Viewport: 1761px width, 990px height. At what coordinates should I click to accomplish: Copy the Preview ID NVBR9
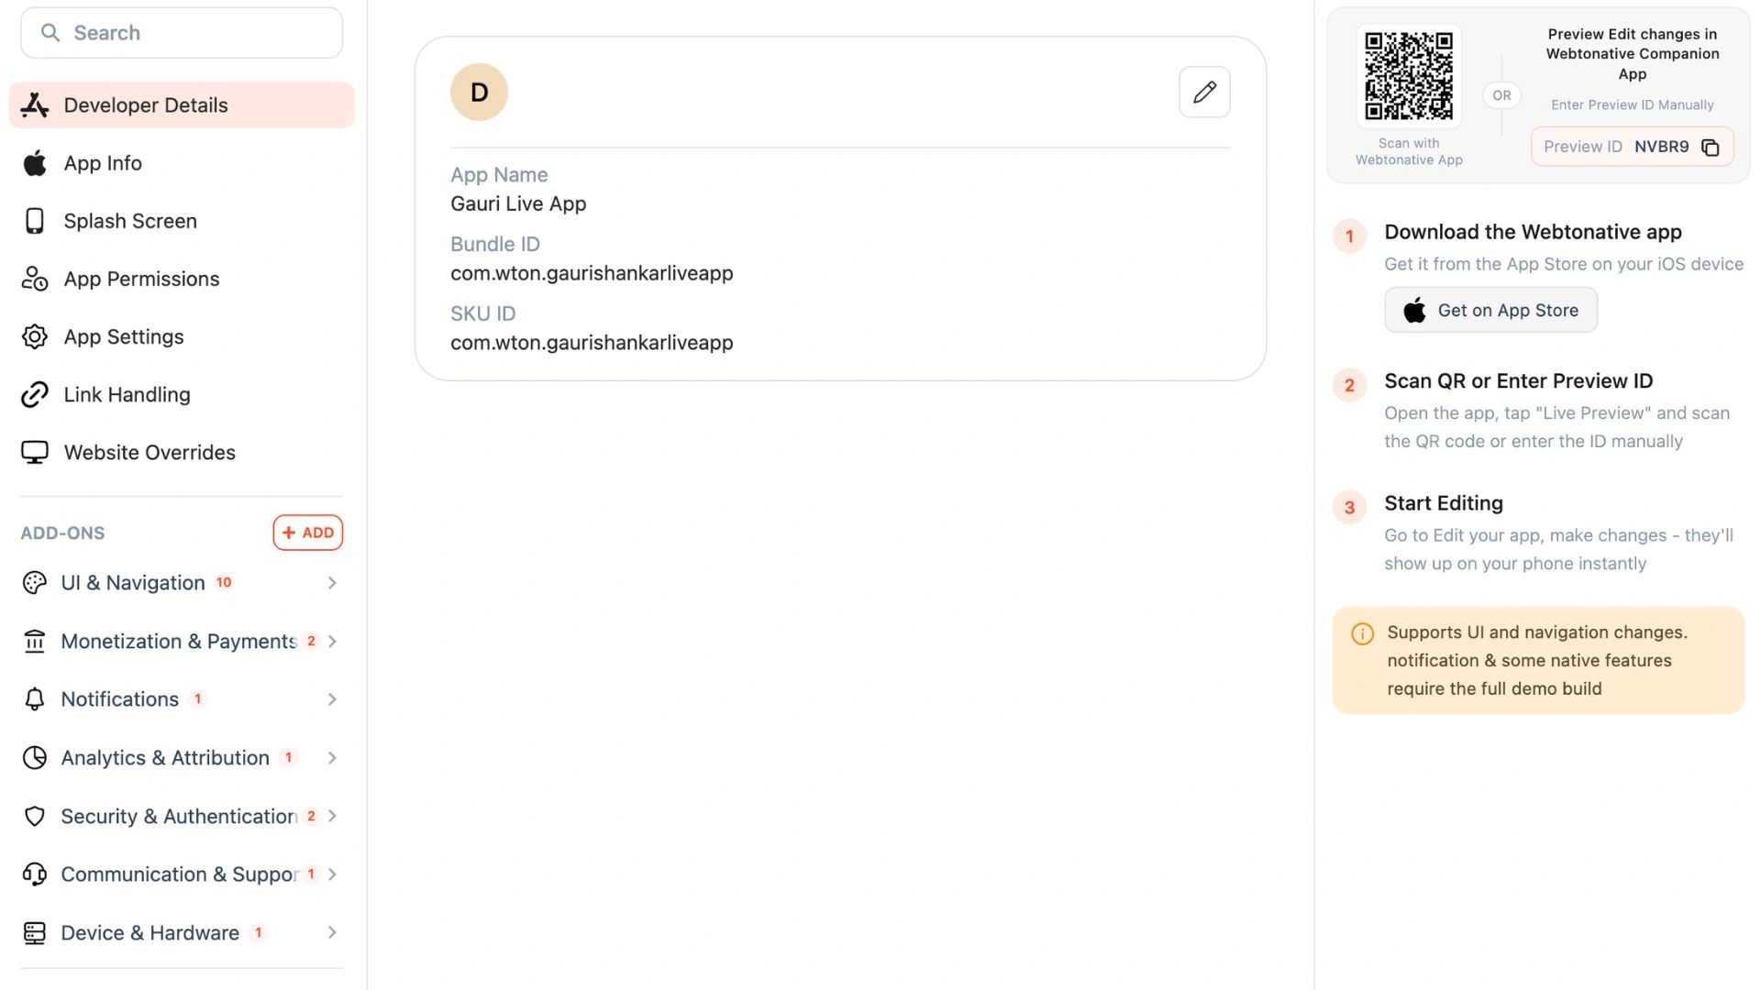coord(1710,148)
